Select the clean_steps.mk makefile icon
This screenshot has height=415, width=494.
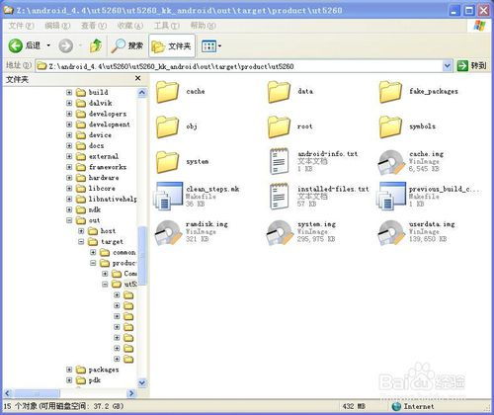coord(168,196)
